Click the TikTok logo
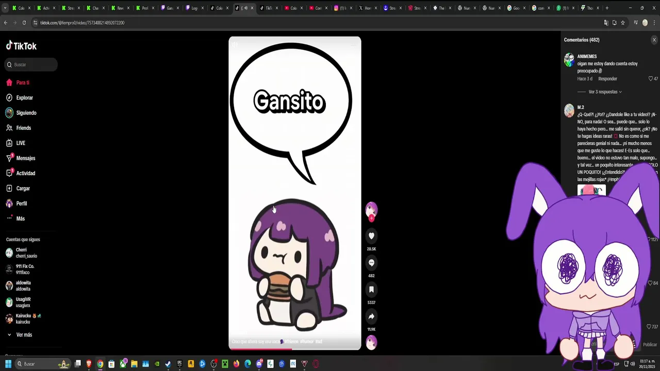Image resolution: width=660 pixels, height=371 pixels. coord(22,46)
